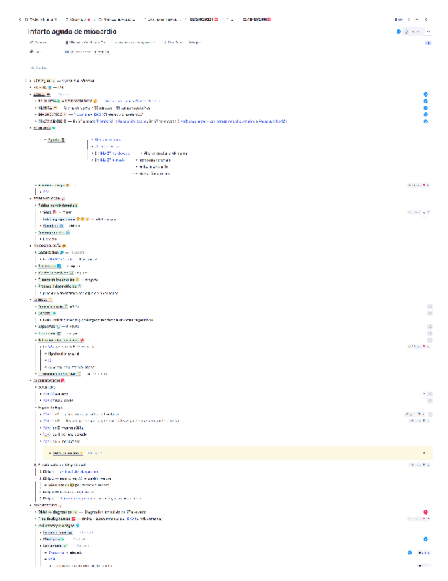Open the small dropdown on the Específica row
This screenshot has width=448, height=581.
pyautogui.click(x=430, y=326)
